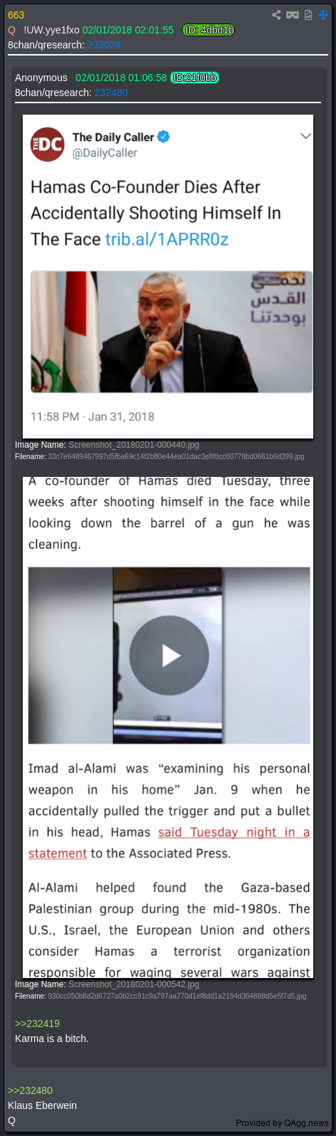Click the blue move arrows icon
The image size is (336, 1136).
point(324,14)
